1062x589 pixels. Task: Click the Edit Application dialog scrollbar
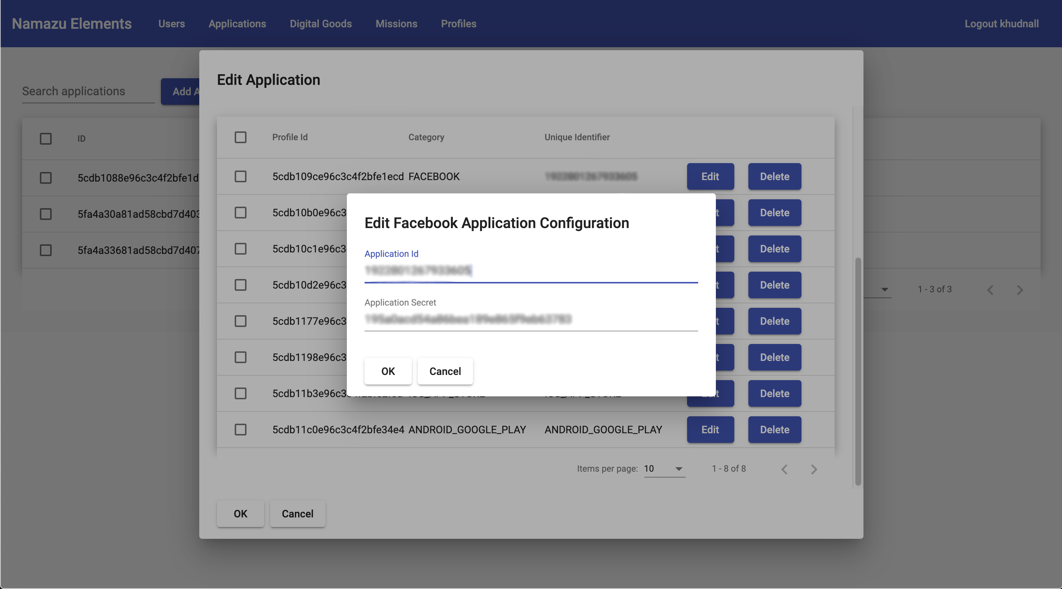pyautogui.click(x=858, y=371)
